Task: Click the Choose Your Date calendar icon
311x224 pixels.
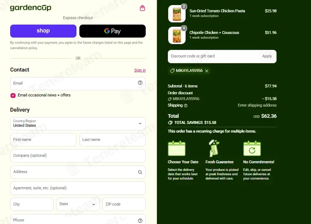Action: 177,148
